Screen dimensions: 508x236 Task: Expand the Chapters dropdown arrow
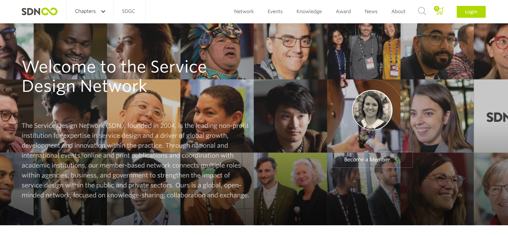pyautogui.click(x=103, y=12)
